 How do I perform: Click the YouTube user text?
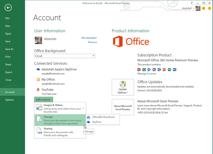coord(49,94)
